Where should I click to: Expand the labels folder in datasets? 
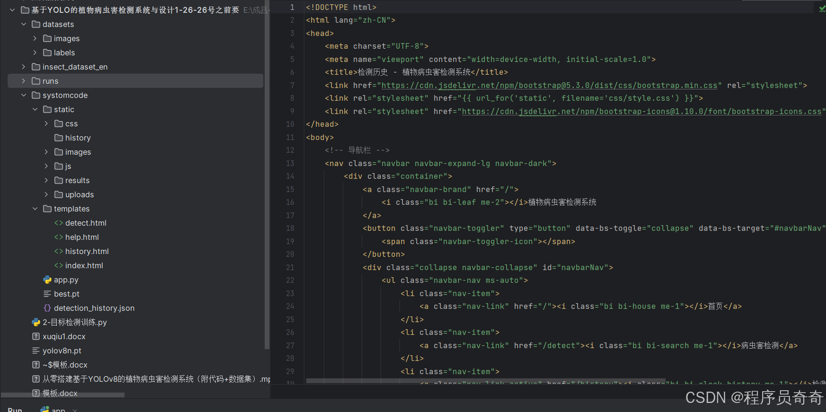point(35,53)
